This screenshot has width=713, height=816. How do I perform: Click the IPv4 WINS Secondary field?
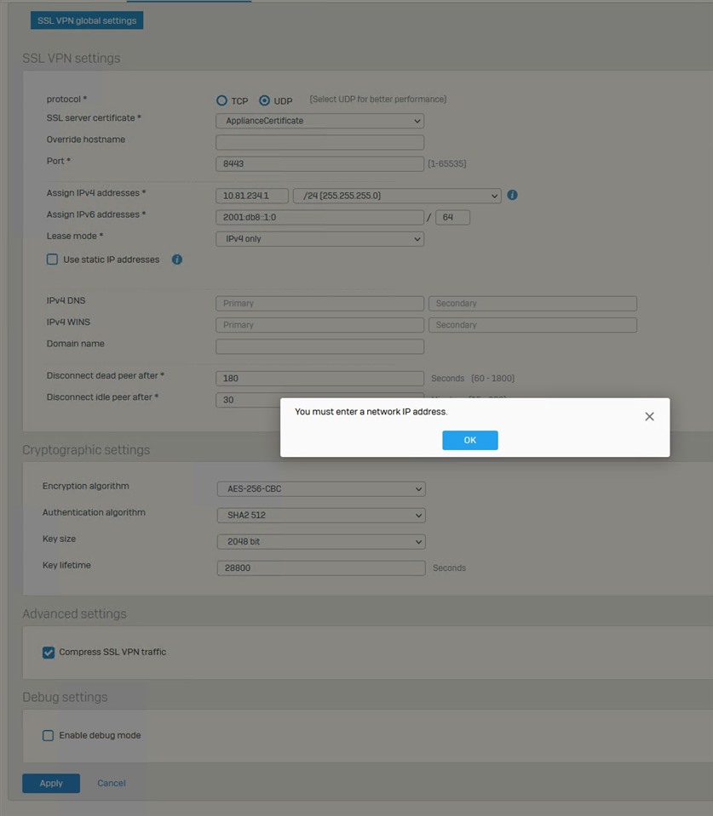click(x=532, y=325)
